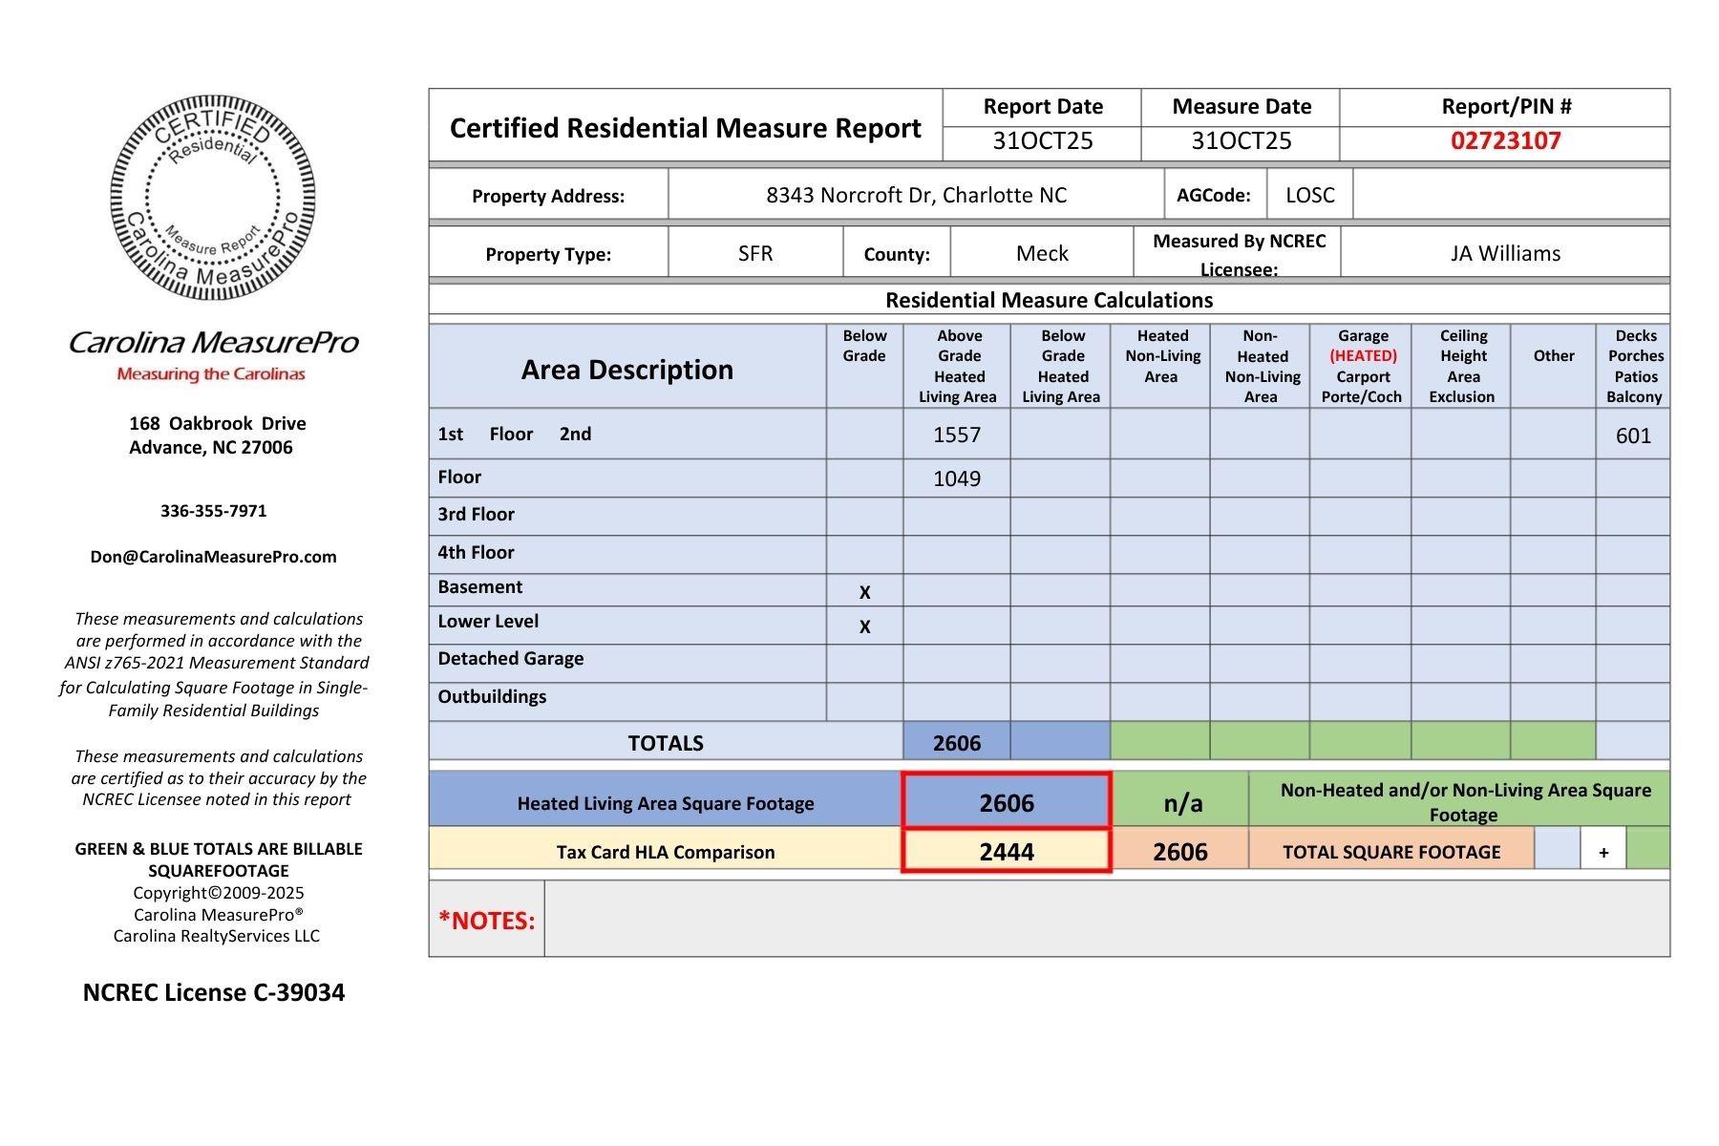The height and width of the screenshot is (1146, 1719).
Task: Click the Tax Card HLA value 2444
Action: pyautogui.click(x=1007, y=852)
